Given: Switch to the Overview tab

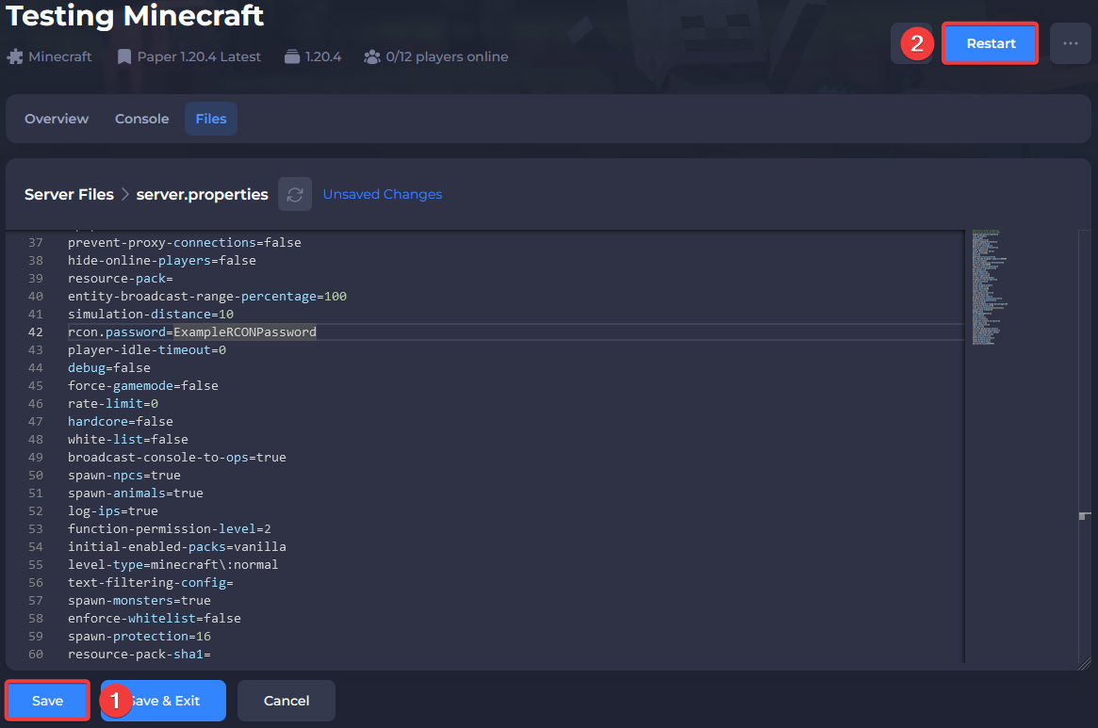Looking at the screenshot, I should click(x=56, y=119).
